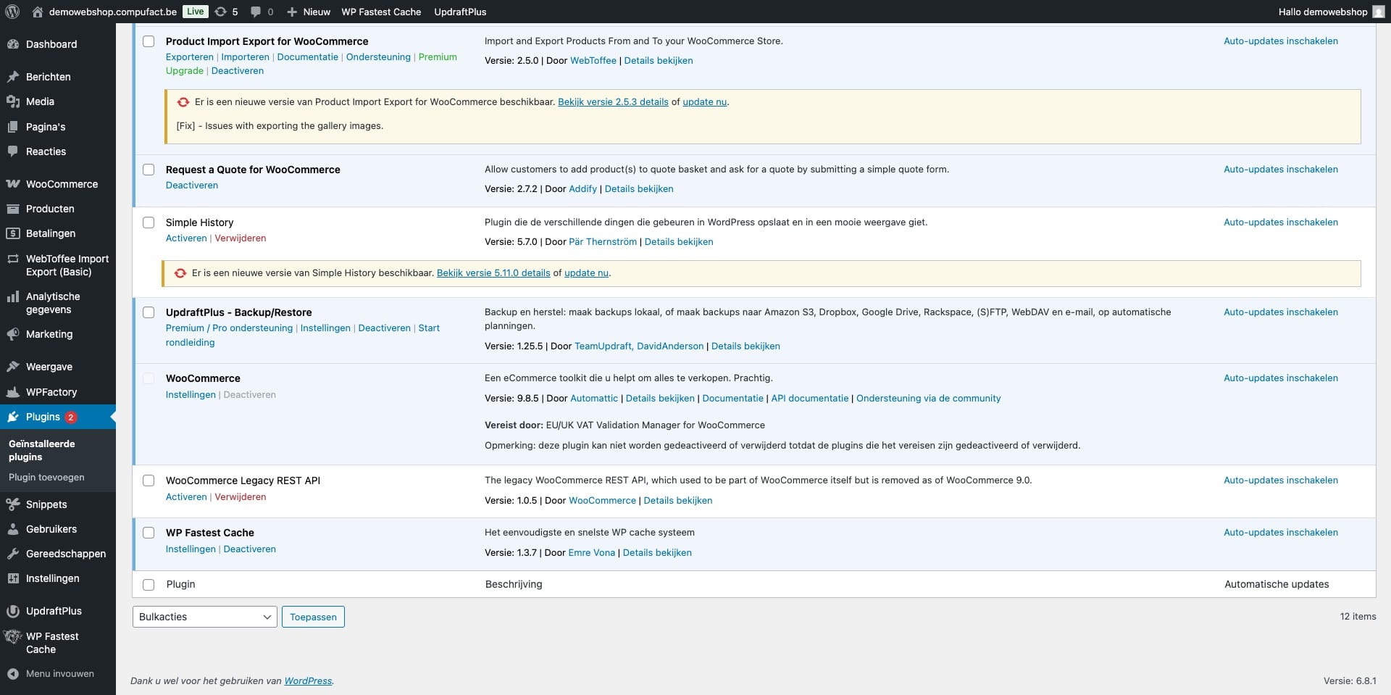
Task: Open Geïnstalleerde plugins submenu item
Action: (42, 450)
